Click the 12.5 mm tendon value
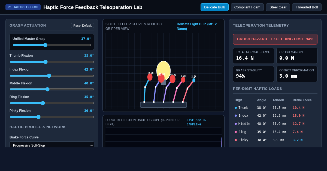This screenshot has width=327, height=171. (x=279, y=116)
